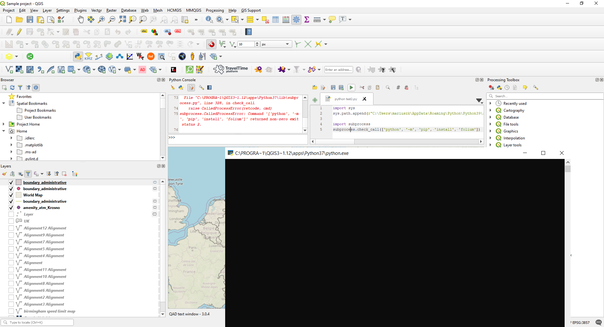Open the editor tab list dropdown arrow
Screen dimensions: 604x327
479,100
